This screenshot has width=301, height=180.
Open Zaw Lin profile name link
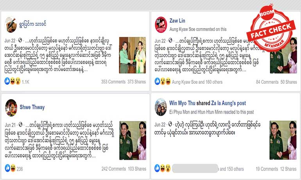[177, 21]
